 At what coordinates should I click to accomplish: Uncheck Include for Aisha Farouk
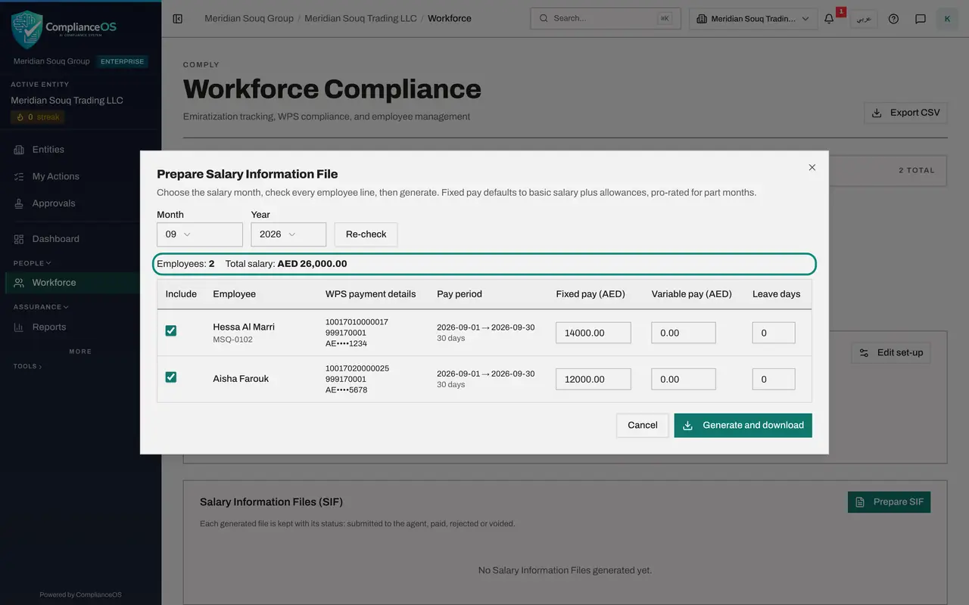point(171,377)
